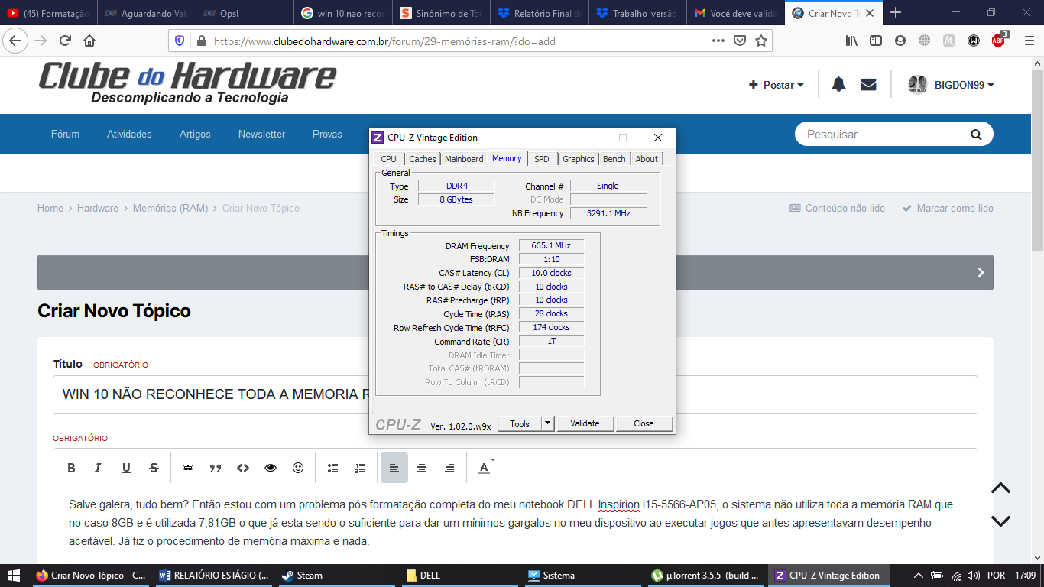Jump to page top with up chevron
1044x587 pixels.
[x=1000, y=488]
